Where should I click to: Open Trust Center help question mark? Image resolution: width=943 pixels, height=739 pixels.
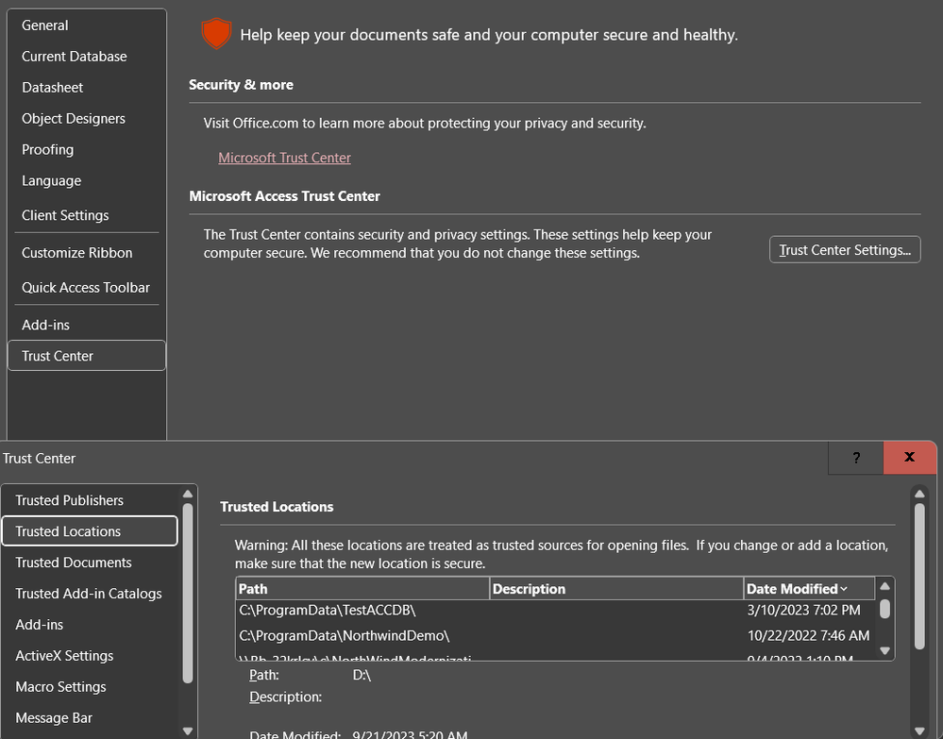856,458
